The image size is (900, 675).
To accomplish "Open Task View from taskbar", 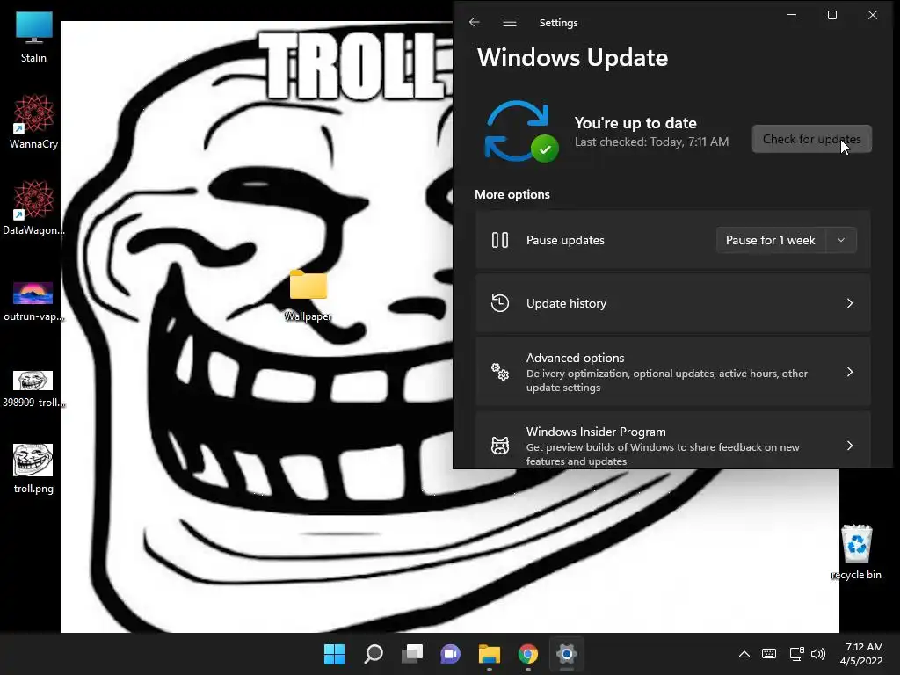I will pyautogui.click(x=412, y=654).
